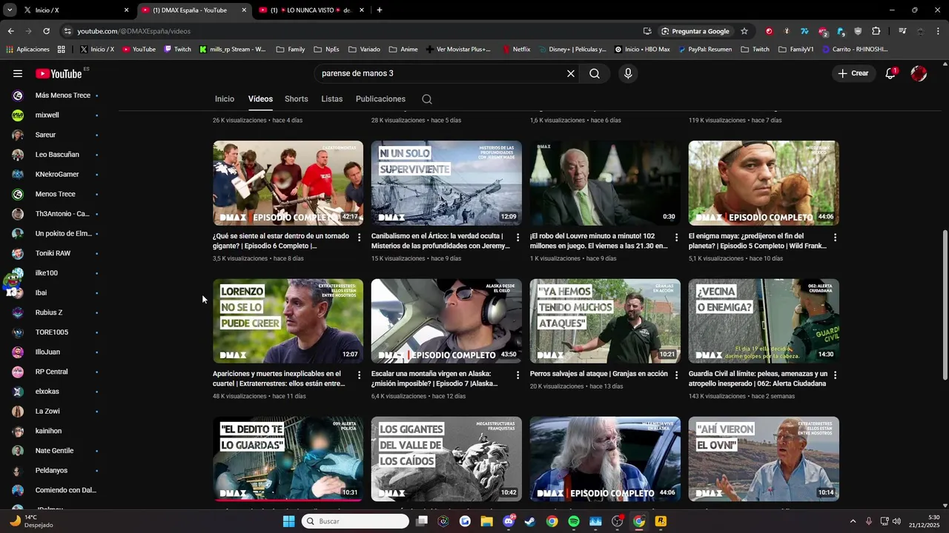This screenshot has height=533, width=949.
Task: Click the Crear button
Action: 853,73
